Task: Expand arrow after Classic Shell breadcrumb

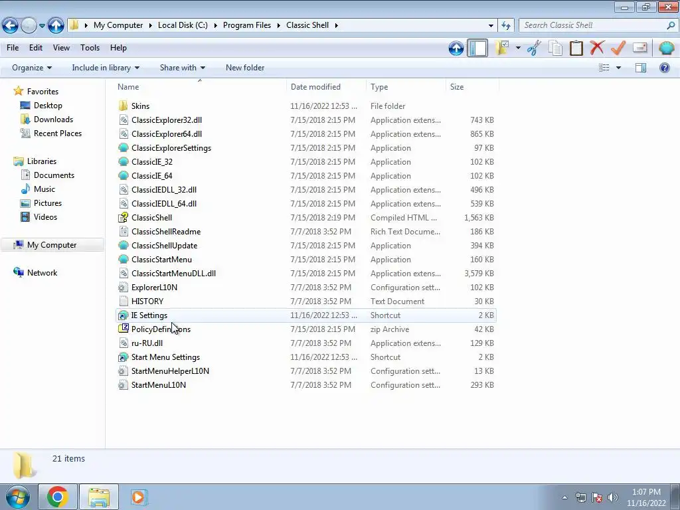Action: (x=336, y=26)
